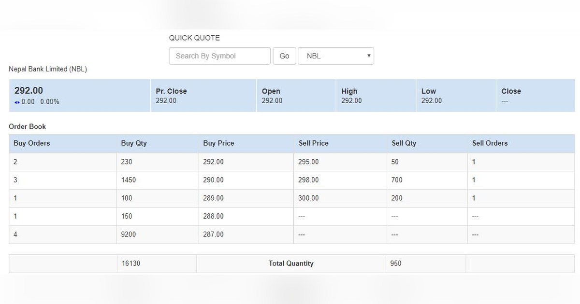Image resolution: width=580 pixels, height=304 pixels.
Task: Click the Open price label
Action: point(271,91)
